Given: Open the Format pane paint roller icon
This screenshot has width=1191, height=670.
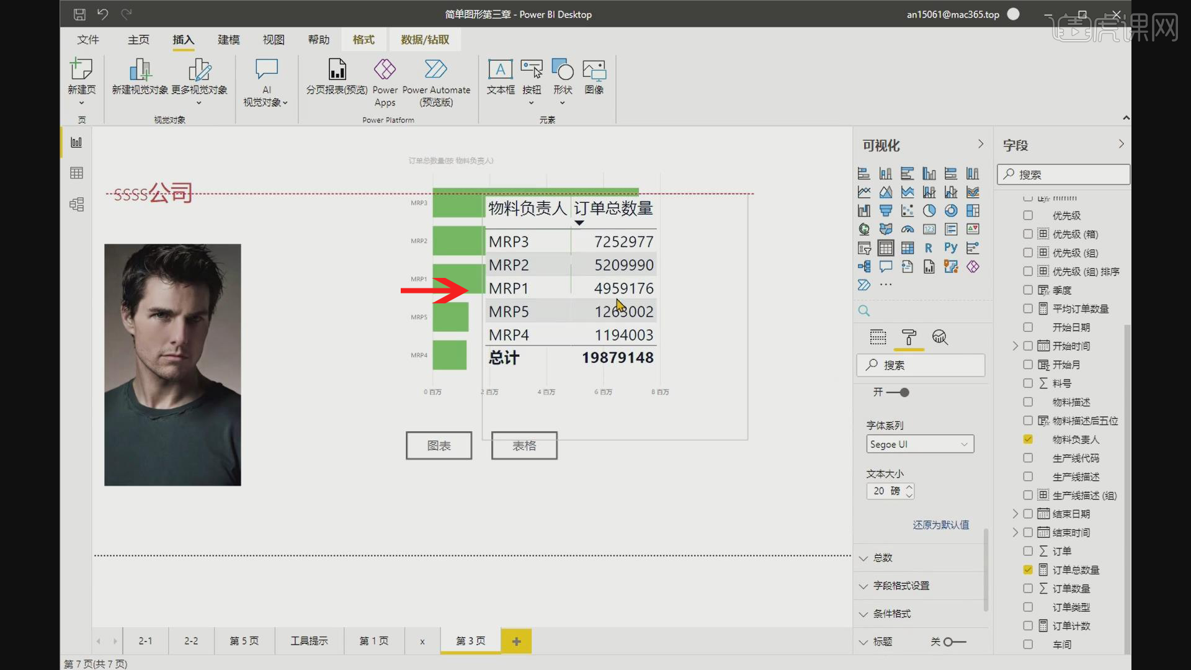Looking at the screenshot, I should (909, 338).
